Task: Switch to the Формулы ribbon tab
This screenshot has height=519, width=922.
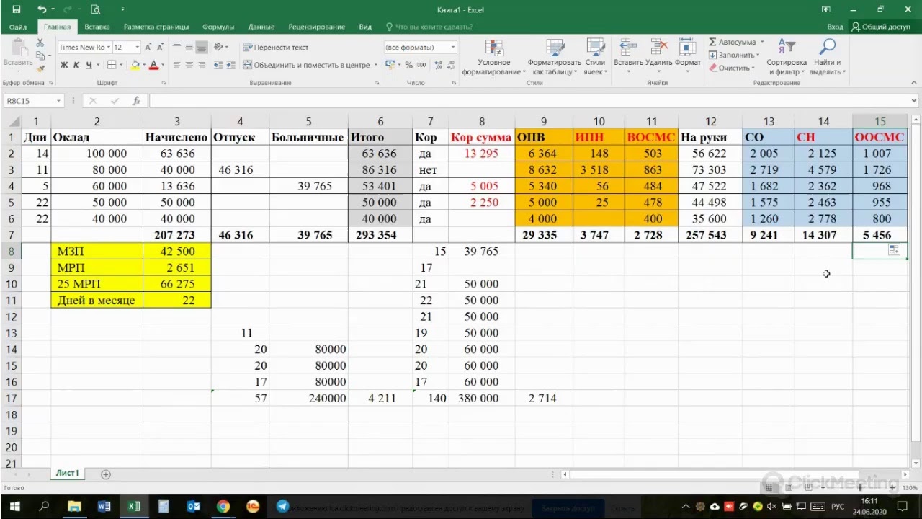Action: (218, 27)
